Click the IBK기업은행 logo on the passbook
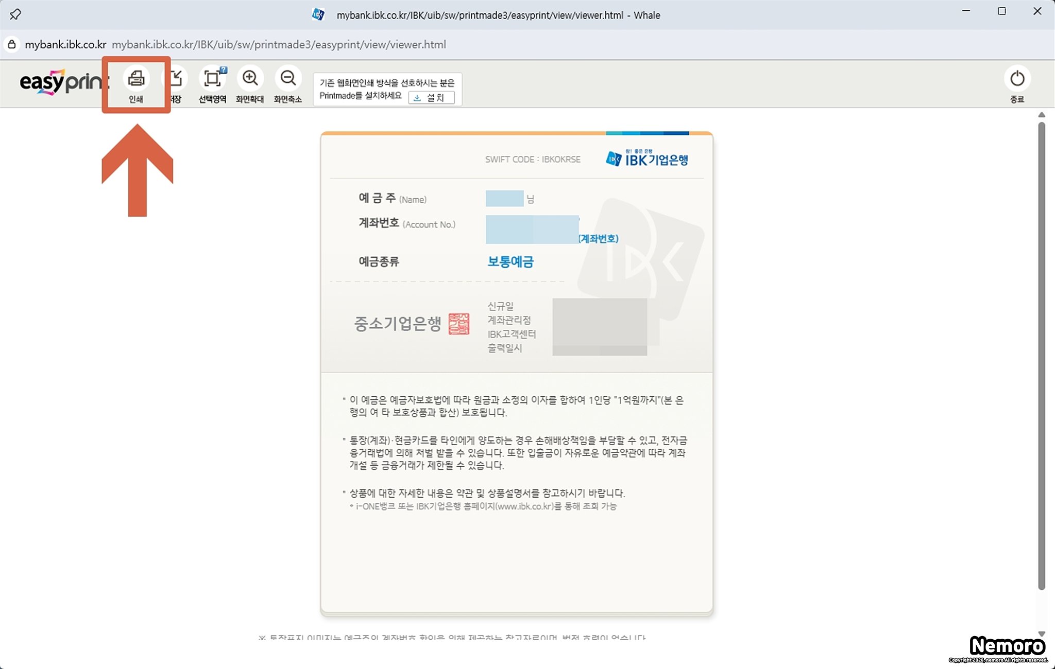The height and width of the screenshot is (669, 1055). [647, 159]
